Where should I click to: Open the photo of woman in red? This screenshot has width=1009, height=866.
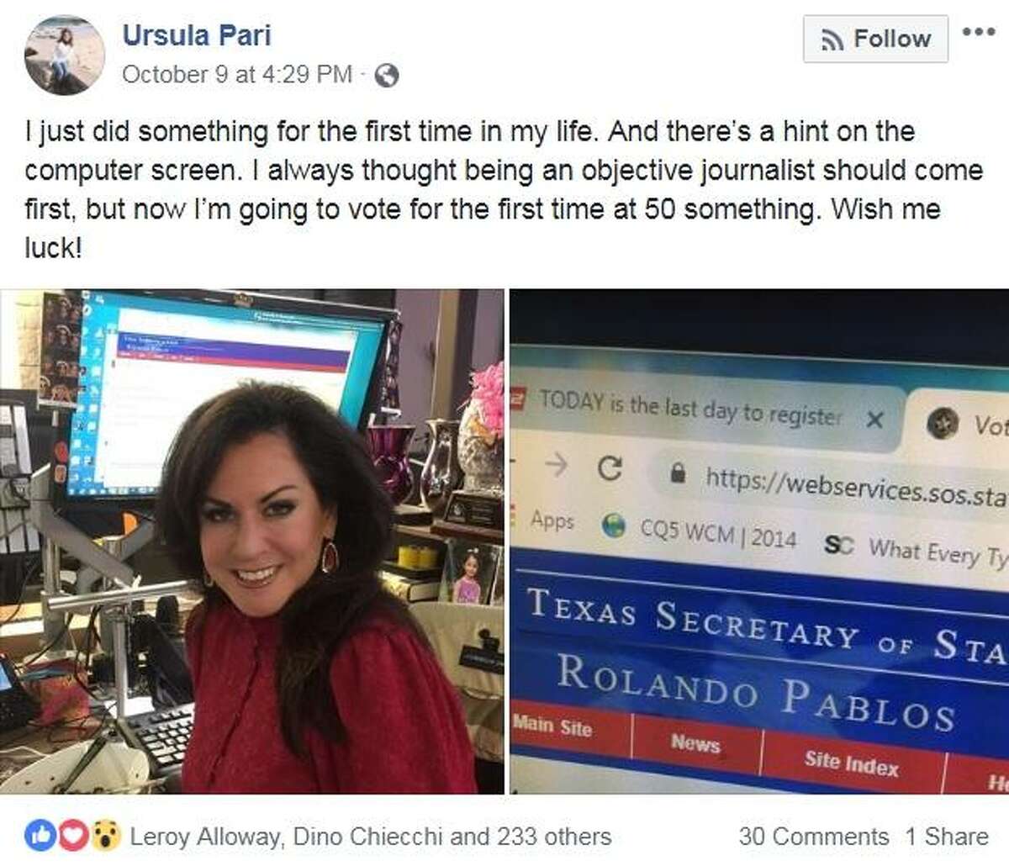252,541
